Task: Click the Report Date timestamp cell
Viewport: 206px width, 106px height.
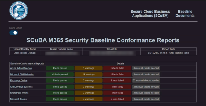Action: tap(168, 53)
